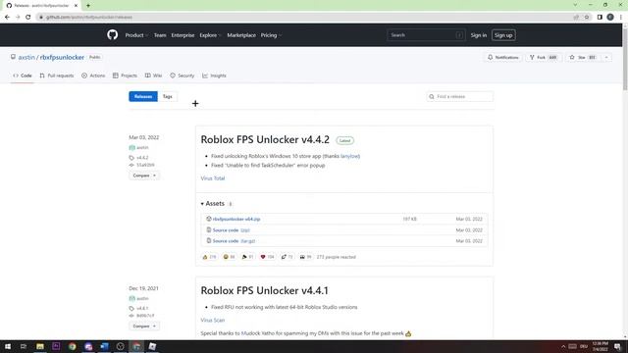Viewport: 628px width, 353px height.
Task: Click the party hooray reaction on v4.4.2
Action: [x=248, y=257]
